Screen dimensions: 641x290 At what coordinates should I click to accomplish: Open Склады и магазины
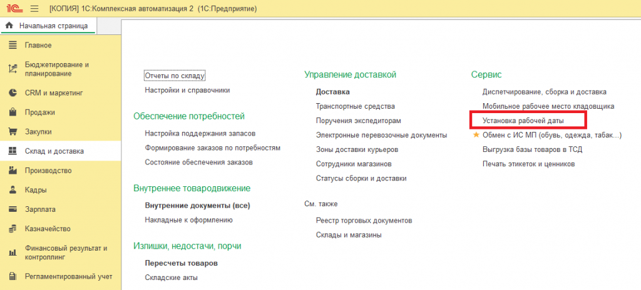(349, 235)
